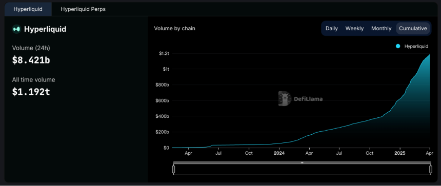The image size is (441, 186).
Task: Select the Cumulative volume view
Action: coord(413,28)
